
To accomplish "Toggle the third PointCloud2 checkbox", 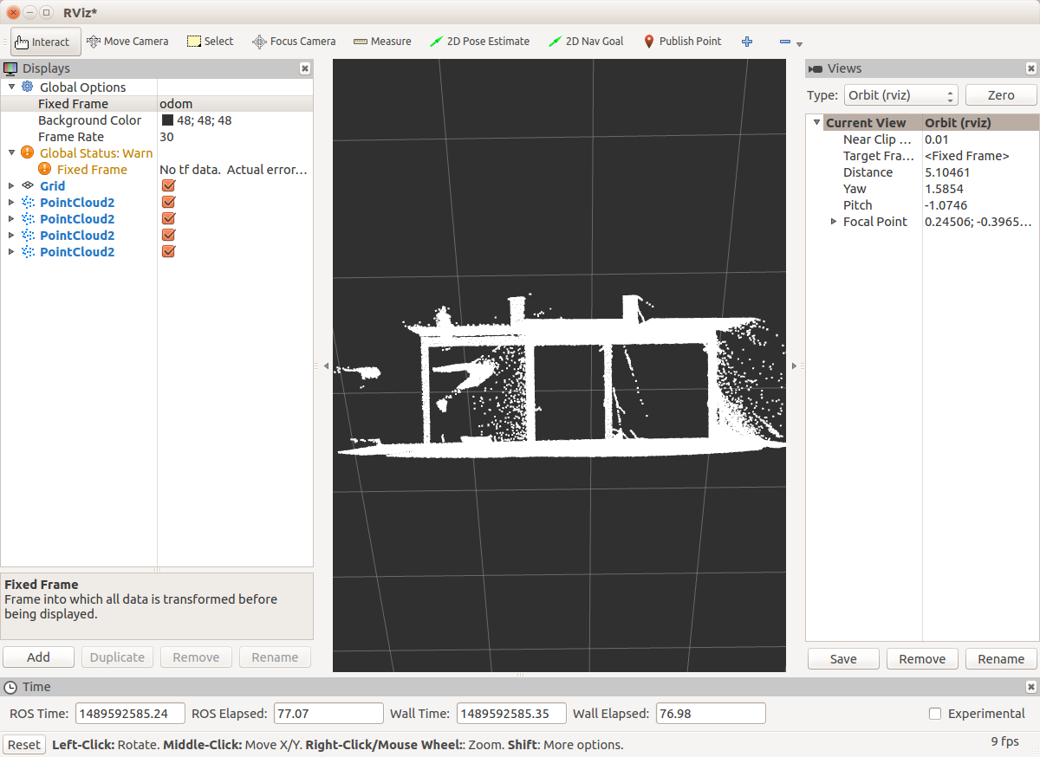I will coord(169,235).
